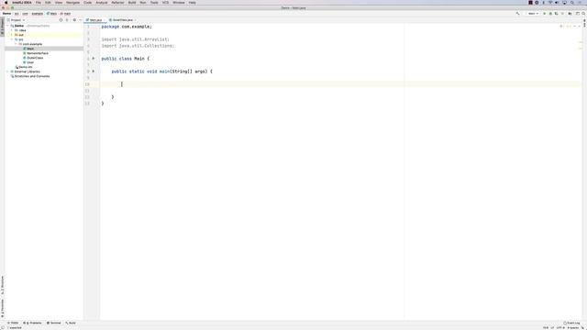Click the caret position indicator in status bar
Screen dimensions: 587x330
546,328
